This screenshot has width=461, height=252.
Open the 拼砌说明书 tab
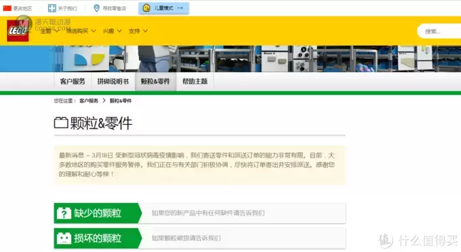click(x=113, y=82)
